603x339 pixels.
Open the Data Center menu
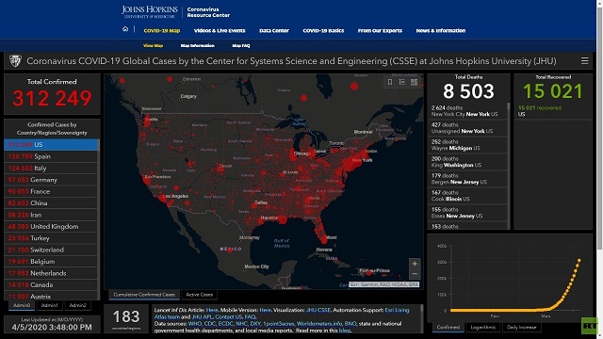[274, 31]
